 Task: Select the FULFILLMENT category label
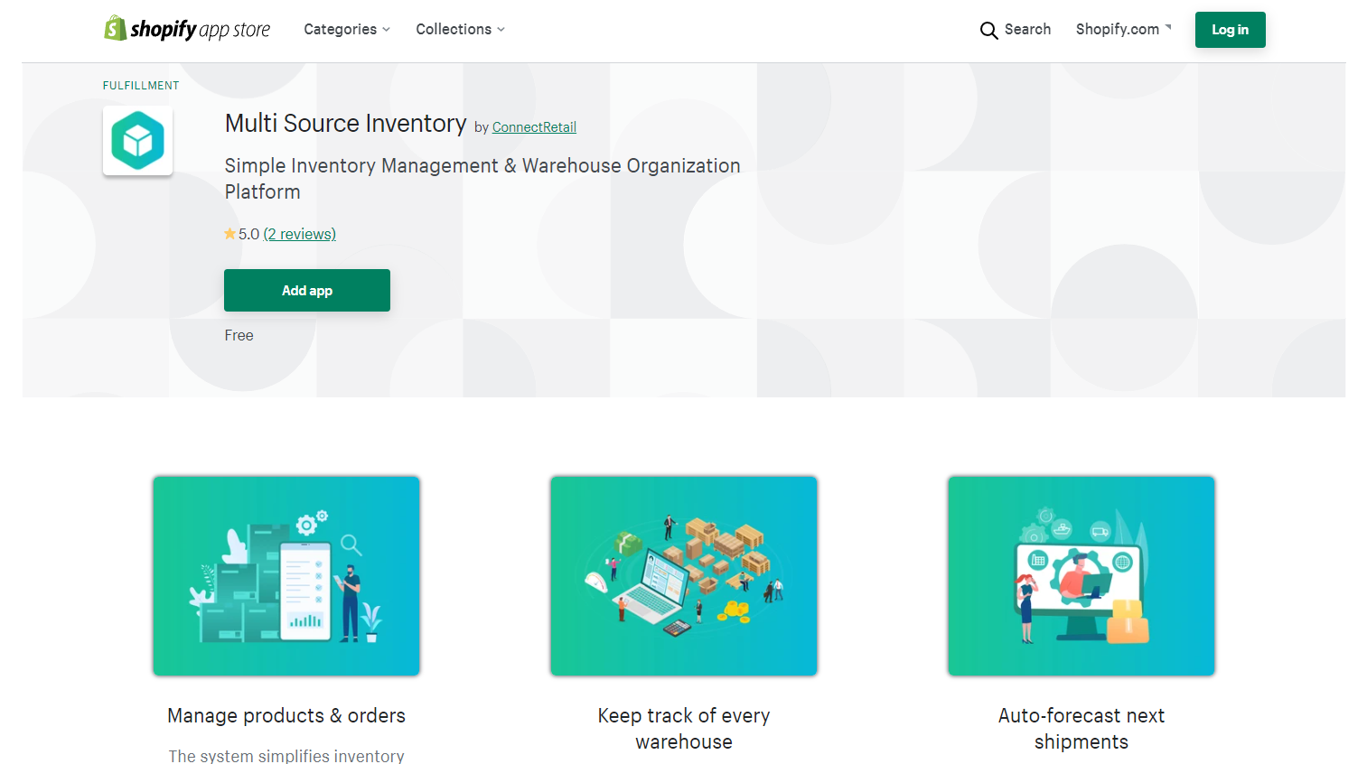point(140,85)
